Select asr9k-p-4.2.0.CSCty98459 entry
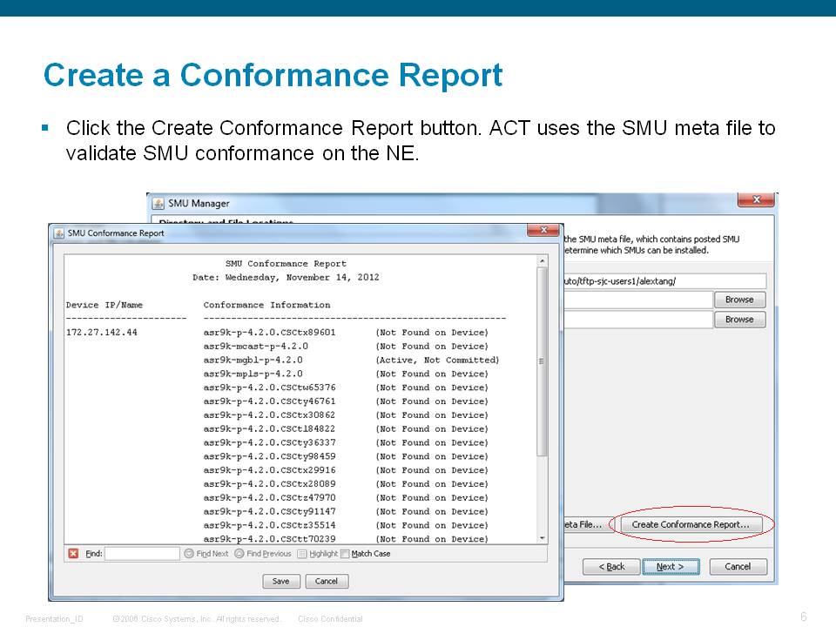836x627 pixels. tap(269, 456)
